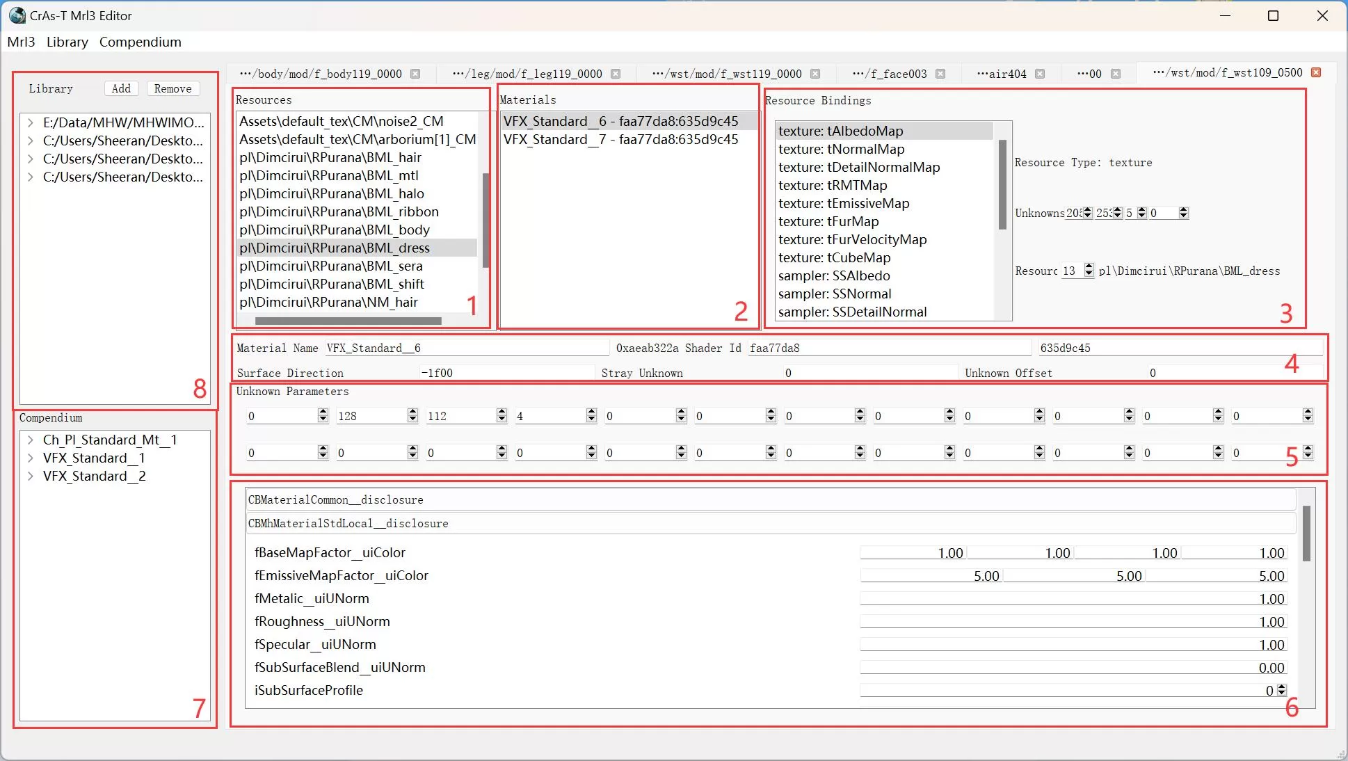Click the Resource index 13 stepper arrows

[1089, 271]
